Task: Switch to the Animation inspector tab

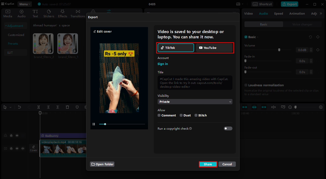Action: 297,13
